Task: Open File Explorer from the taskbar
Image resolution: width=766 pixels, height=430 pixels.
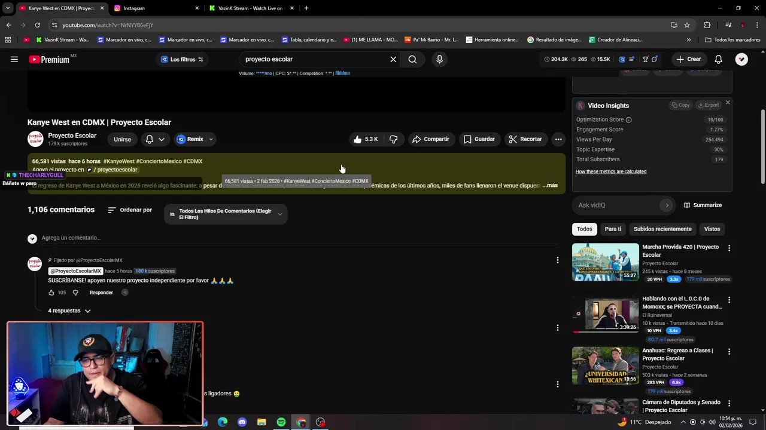Action: [262, 422]
